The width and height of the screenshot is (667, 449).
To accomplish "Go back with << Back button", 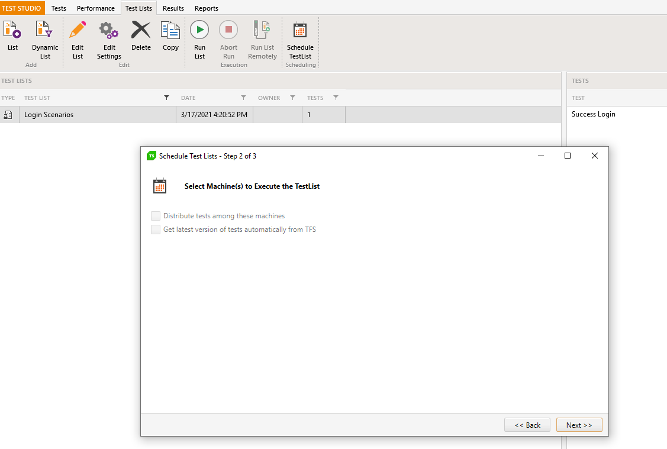I will click(527, 425).
